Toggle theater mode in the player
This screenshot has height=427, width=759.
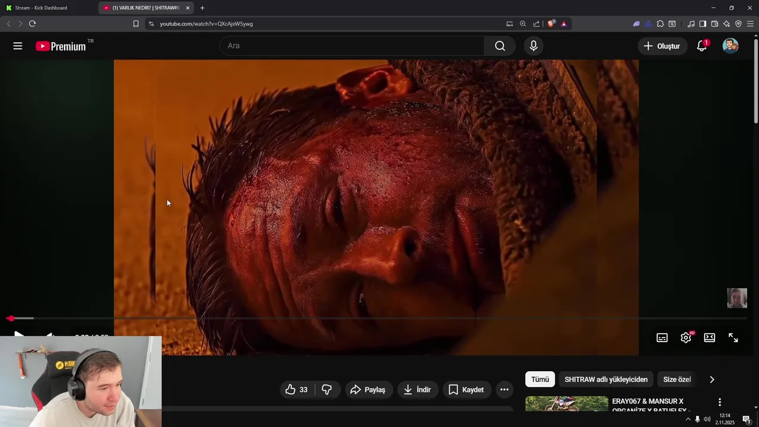tap(710, 337)
